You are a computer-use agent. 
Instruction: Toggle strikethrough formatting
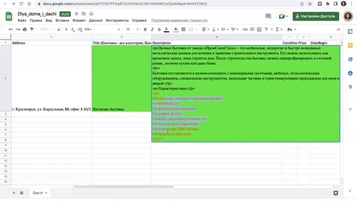click(159, 30)
